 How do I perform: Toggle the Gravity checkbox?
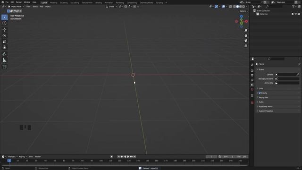(260, 93)
